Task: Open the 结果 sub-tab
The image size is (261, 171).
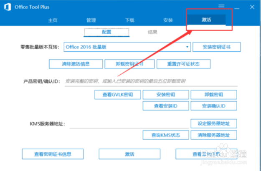Action: tap(152, 32)
